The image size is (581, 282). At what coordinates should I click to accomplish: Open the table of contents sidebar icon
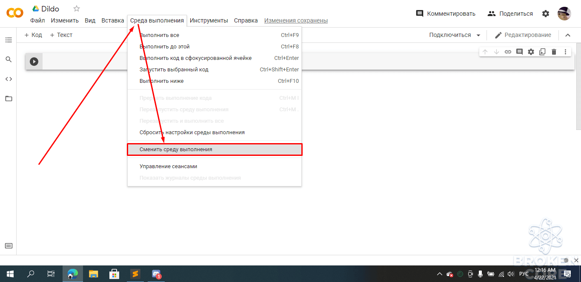[x=9, y=40]
